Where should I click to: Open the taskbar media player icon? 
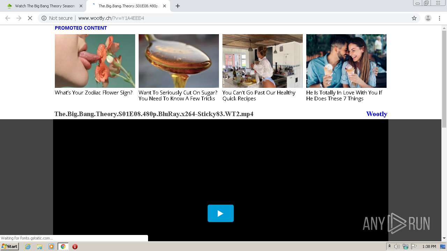(x=51, y=246)
